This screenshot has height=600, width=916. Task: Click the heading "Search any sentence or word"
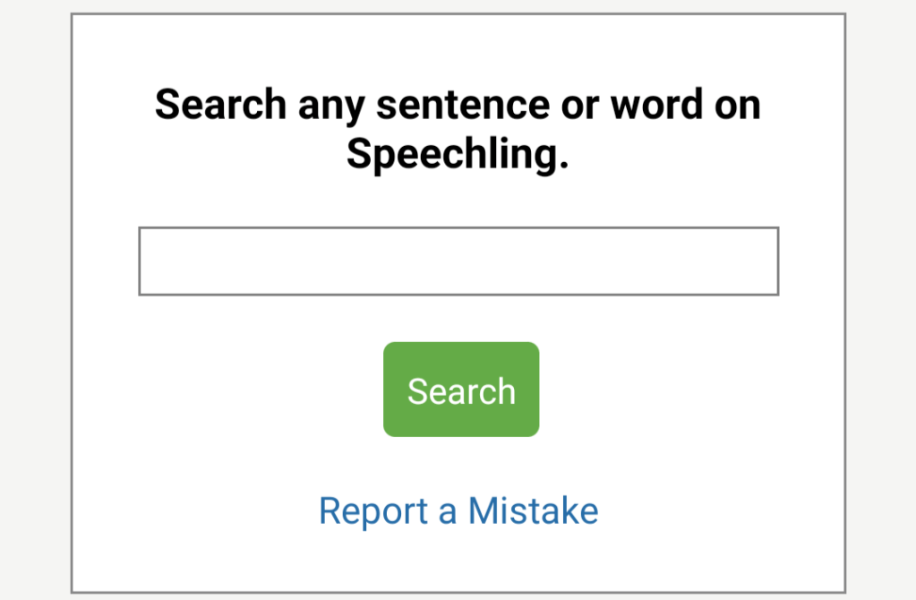458,105
